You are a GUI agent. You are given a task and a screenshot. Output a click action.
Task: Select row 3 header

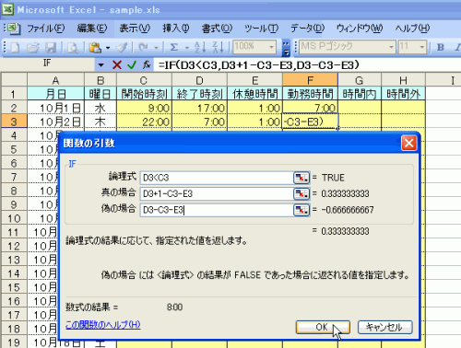click(x=14, y=122)
